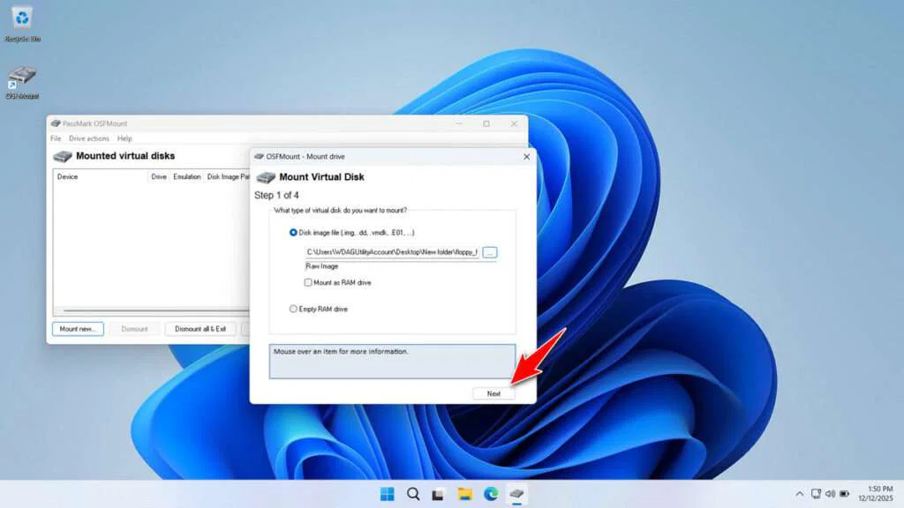
Task: Click the disk icon beside Mount Virtual Disk heading
Action: pyautogui.click(x=266, y=176)
